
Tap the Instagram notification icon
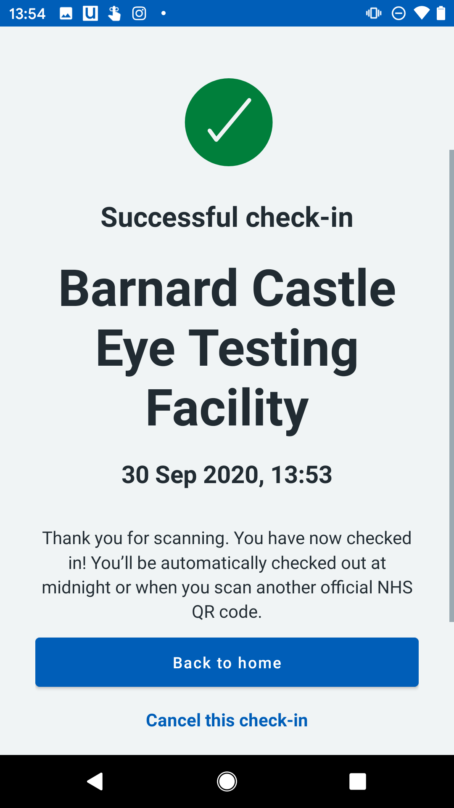tap(139, 13)
